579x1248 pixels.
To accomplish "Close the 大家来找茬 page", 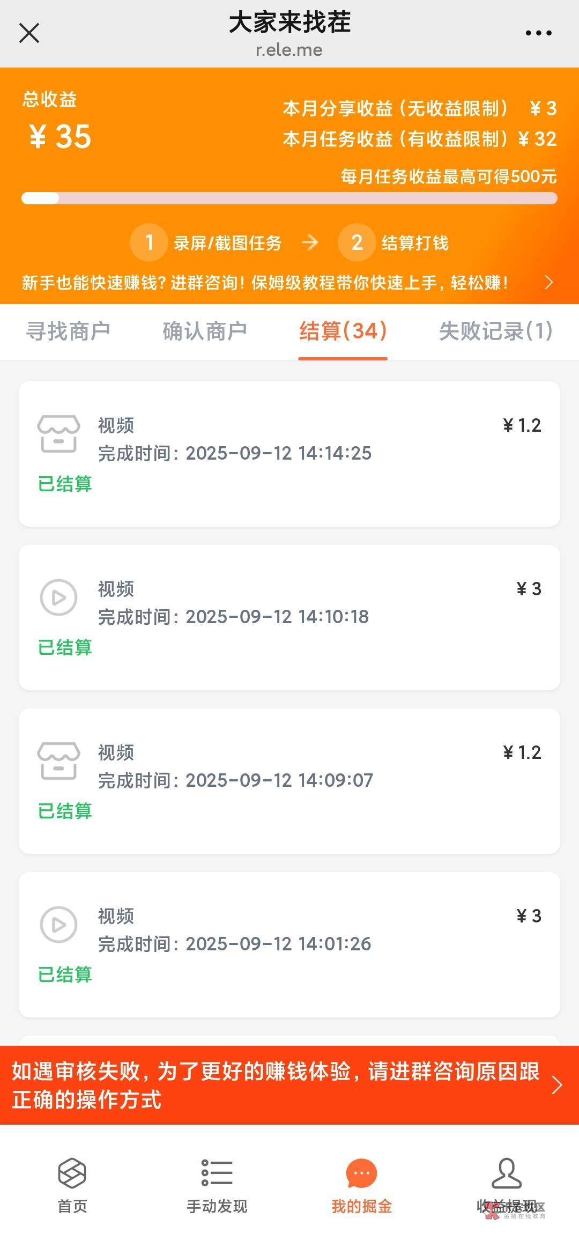I will (29, 33).
